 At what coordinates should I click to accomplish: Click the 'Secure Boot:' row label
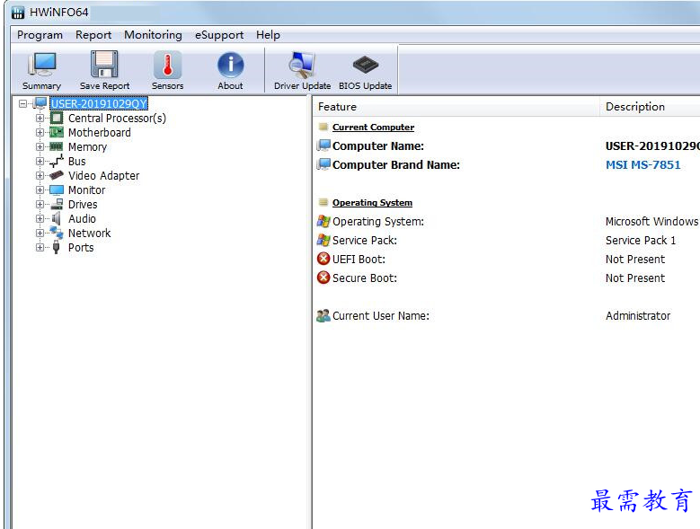[365, 278]
